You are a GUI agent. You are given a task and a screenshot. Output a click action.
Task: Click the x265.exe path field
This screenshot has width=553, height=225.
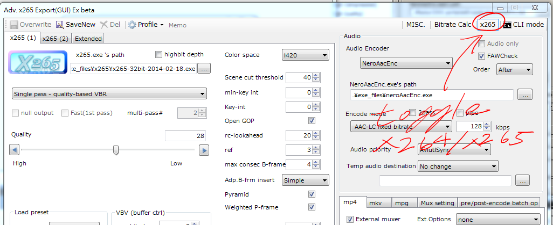click(133, 69)
